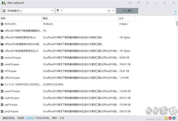The width and height of the screenshot is (178, 121).
Task: Click the file icon beside proj14.opax
Action: tap(2, 111)
